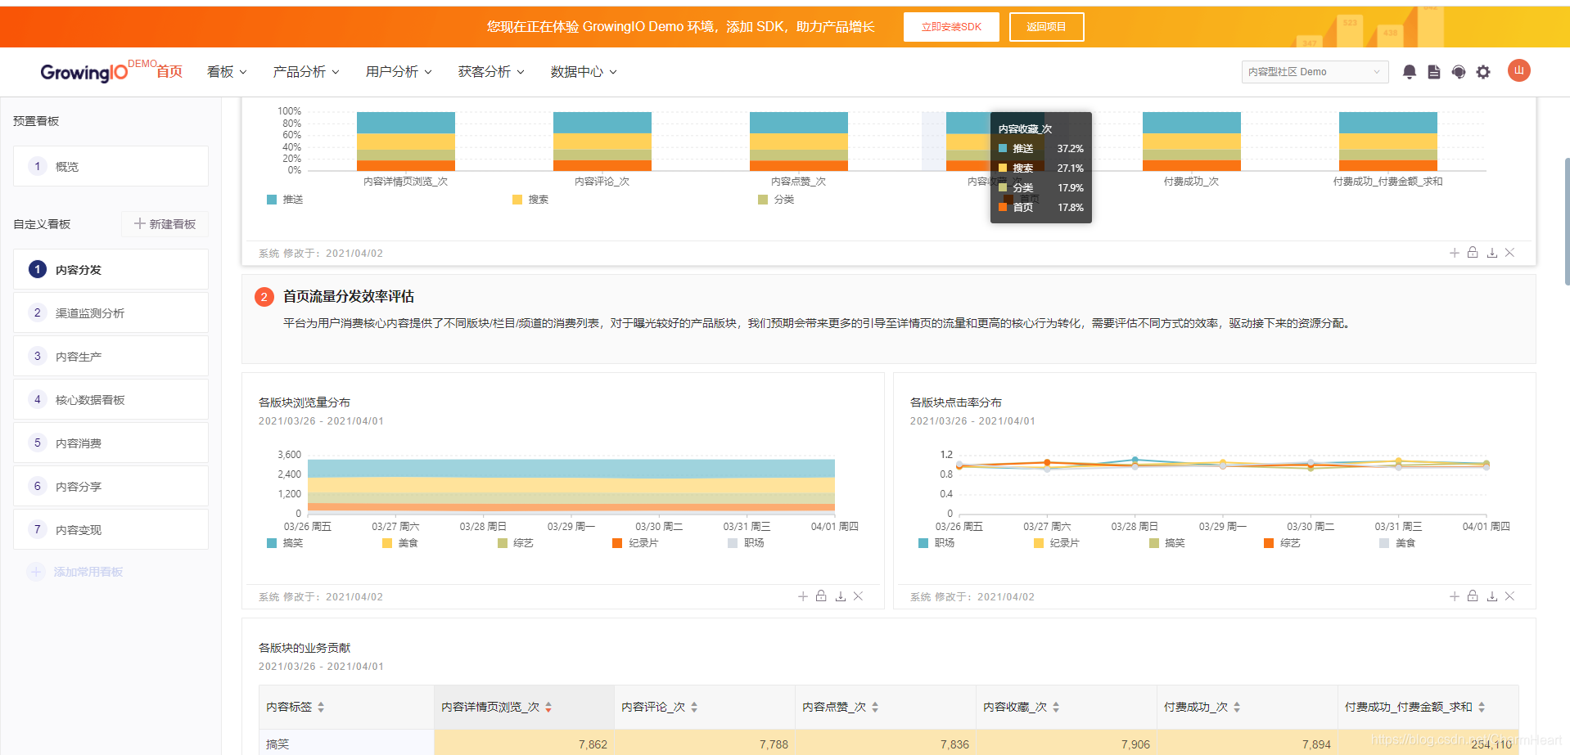
Task: Click the 立即安装SDK button
Action: (951, 27)
